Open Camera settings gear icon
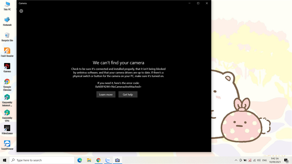Viewport: 292px width, 164px height. 21,11
